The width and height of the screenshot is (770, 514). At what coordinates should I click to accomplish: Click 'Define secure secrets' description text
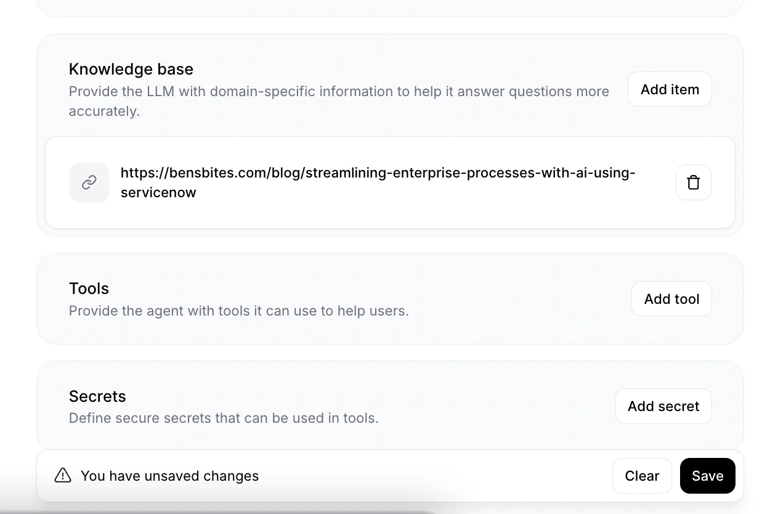(224, 418)
